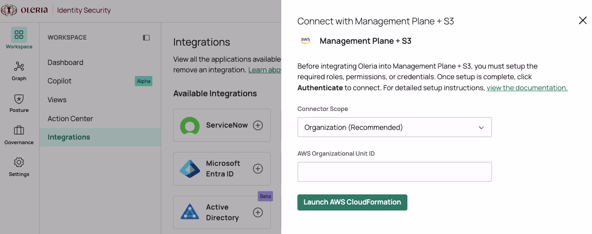Open the Graph section

pos(19,71)
